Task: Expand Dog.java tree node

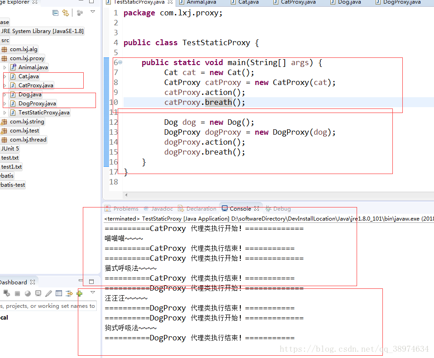Action: [x=5, y=94]
